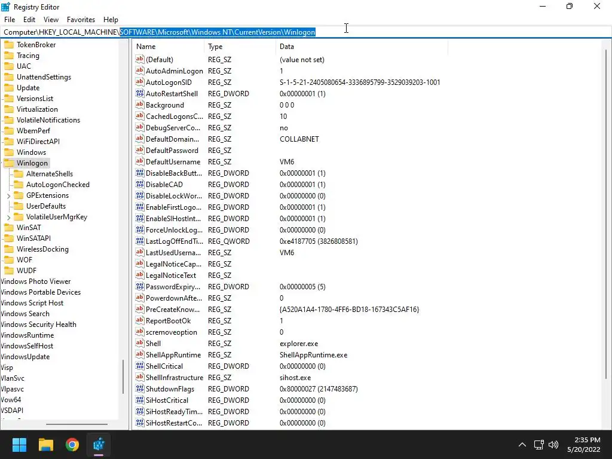612x459 pixels.
Task: Select the Winlogon key in tree
Action: click(x=32, y=163)
